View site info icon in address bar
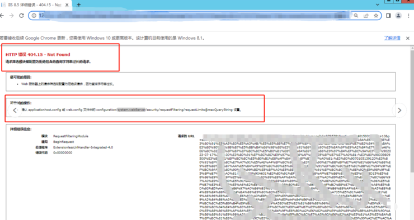Screen dimensions: 414x220 pos(34,16)
